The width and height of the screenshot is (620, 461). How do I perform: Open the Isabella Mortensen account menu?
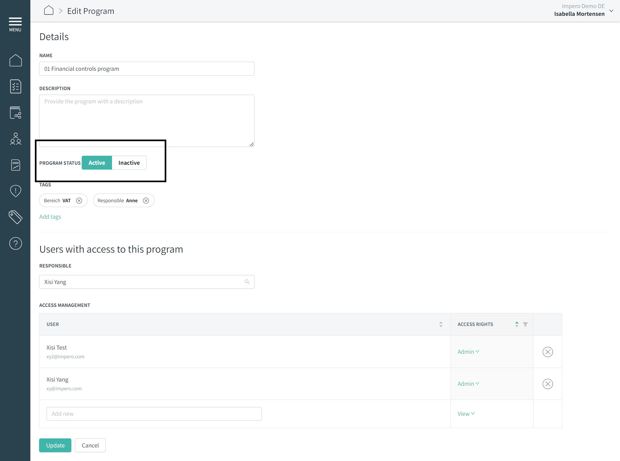(583, 10)
